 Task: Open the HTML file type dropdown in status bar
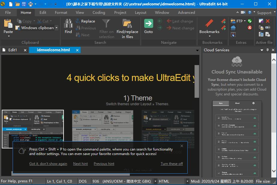(187, 181)
